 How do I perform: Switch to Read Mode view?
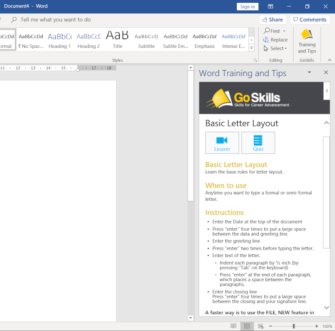(x=234, y=326)
